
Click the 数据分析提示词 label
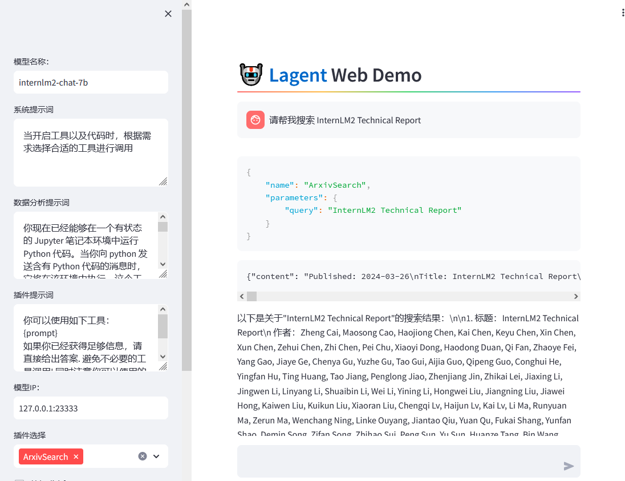point(42,203)
